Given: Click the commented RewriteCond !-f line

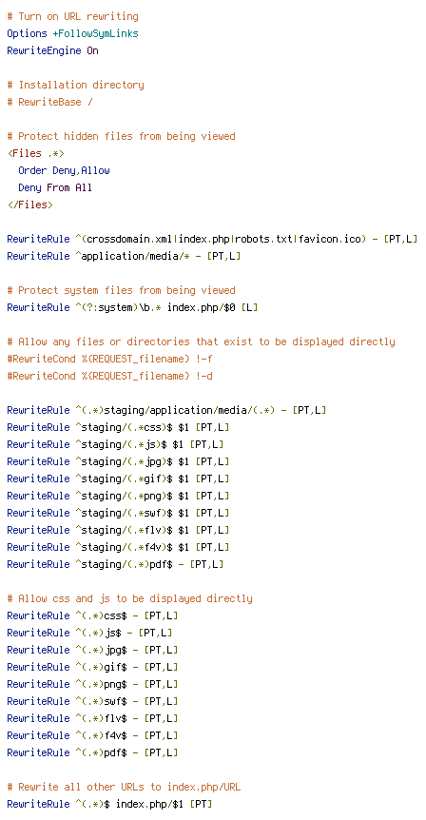Looking at the screenshot, I should (x=109, y=359).
